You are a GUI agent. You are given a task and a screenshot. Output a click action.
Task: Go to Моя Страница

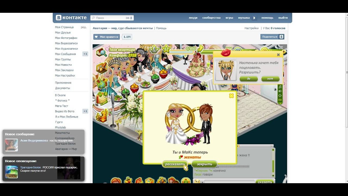[x=64, y=27]
